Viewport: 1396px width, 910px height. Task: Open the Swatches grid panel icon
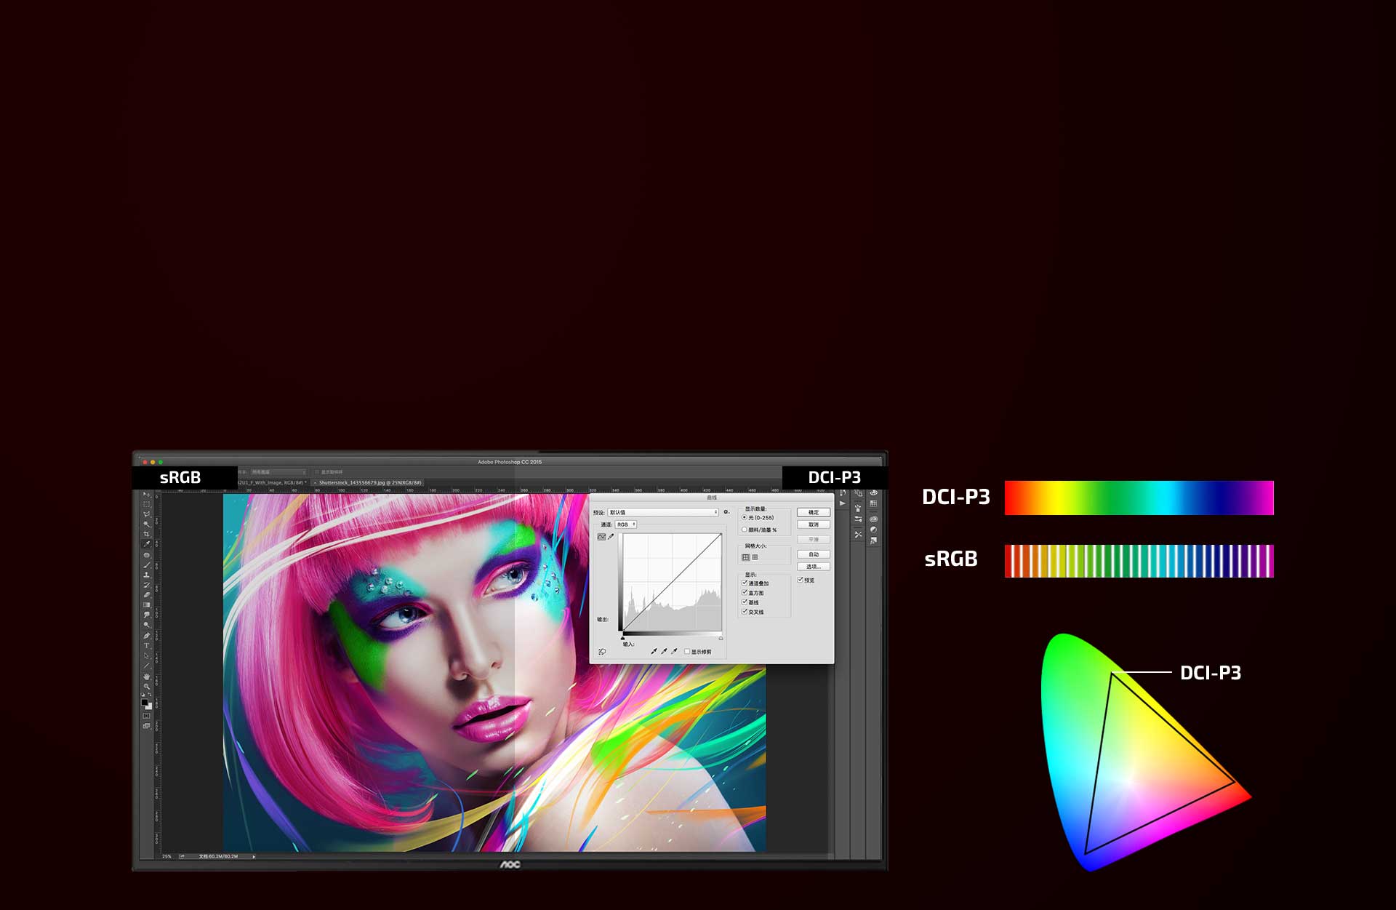click(873, 503)
